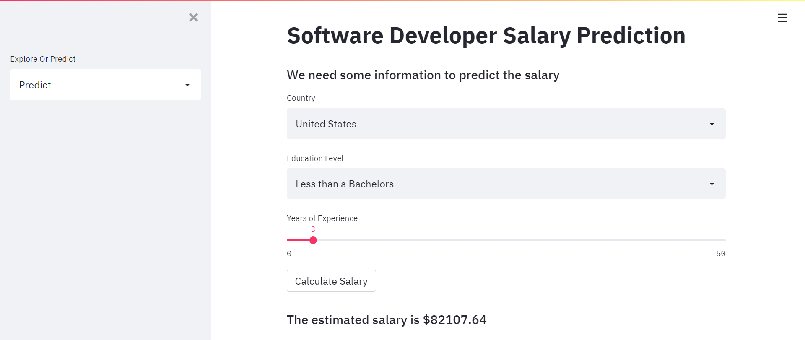Image resolution: width=805 pixels, height=340 pixels.
Task: Click the Software Developer Salary Prediction title
Action: 486,36
